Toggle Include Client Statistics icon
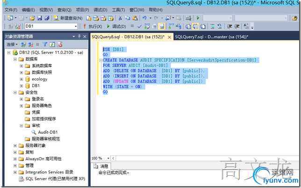301x188 pixels. [179, 26]
